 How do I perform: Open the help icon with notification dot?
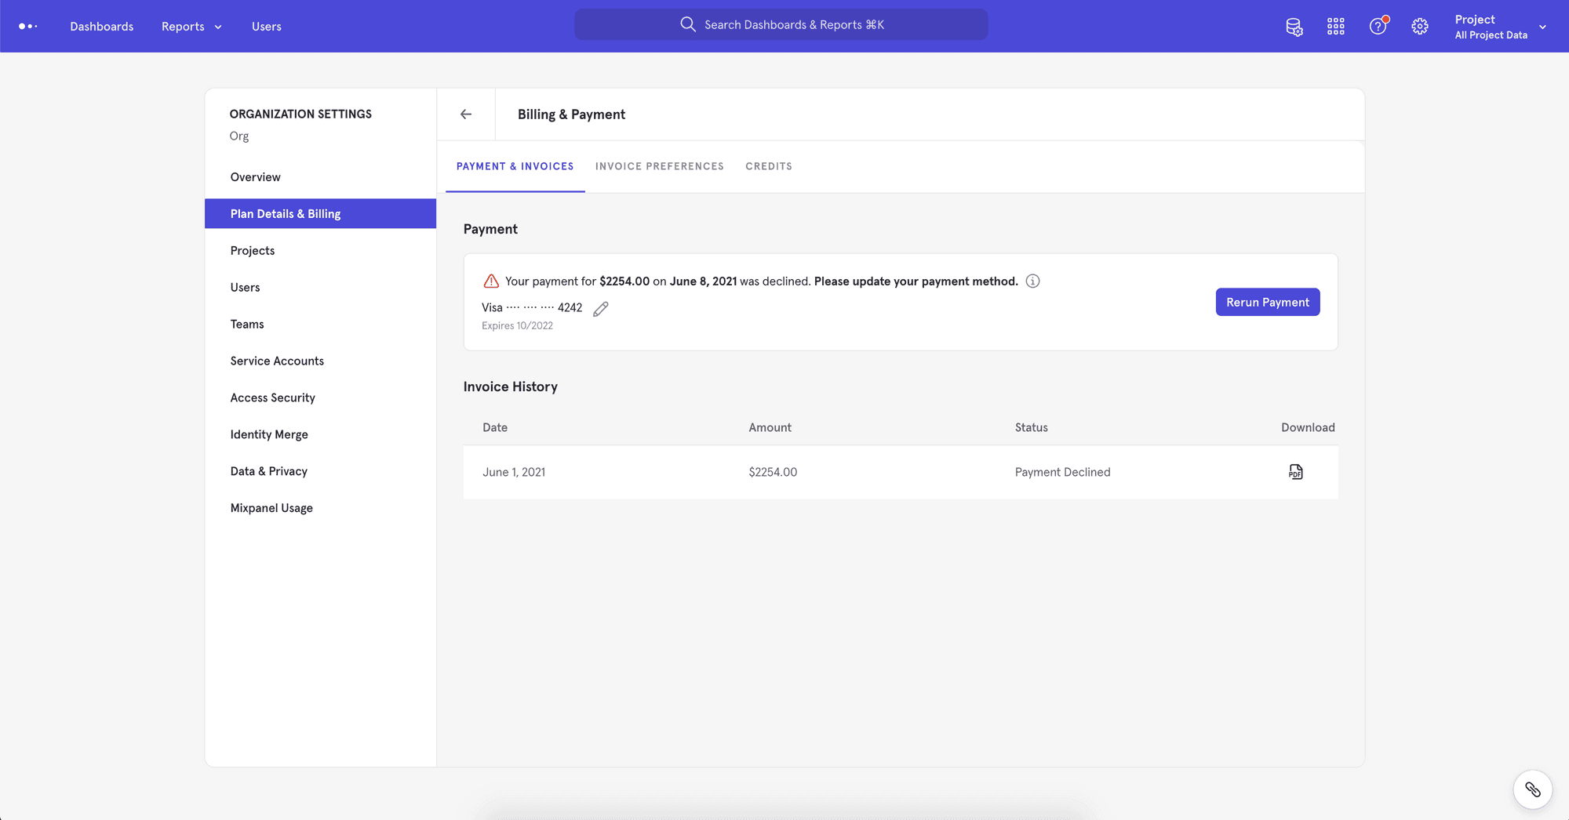click(1378, 26)
